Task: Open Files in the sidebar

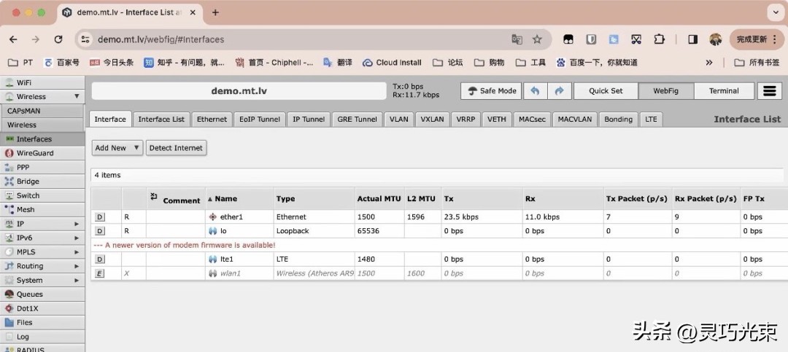Action: tap(42, 322)
